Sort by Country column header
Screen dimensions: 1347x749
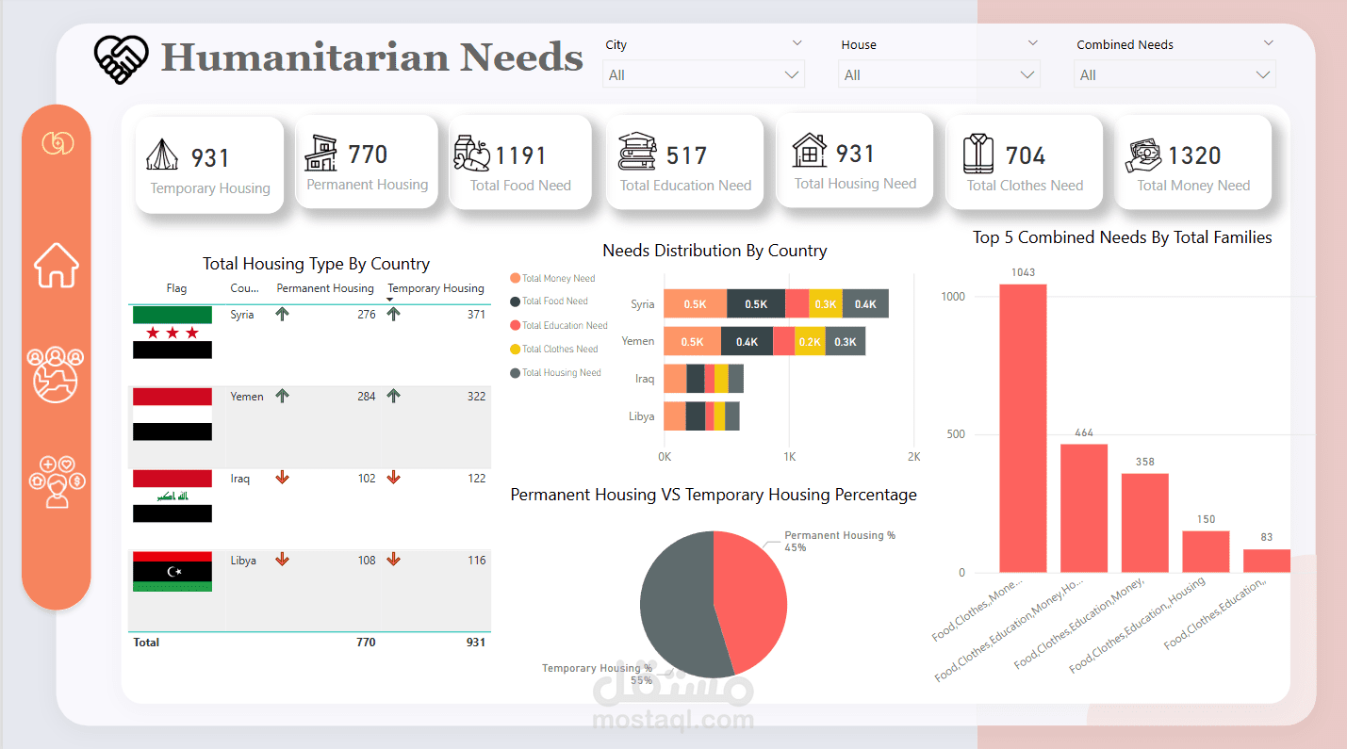pos(243,288)
